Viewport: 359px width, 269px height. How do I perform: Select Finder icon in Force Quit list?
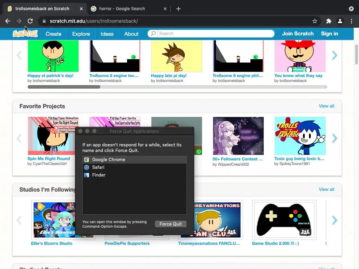(87, 175)
